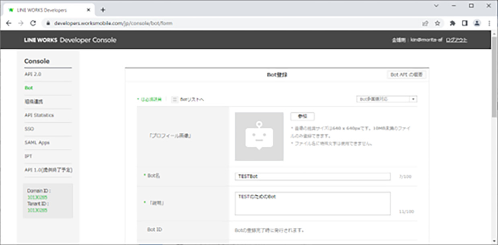
Task: Select Bot in the Console sidebar
Action: [29, 88]
